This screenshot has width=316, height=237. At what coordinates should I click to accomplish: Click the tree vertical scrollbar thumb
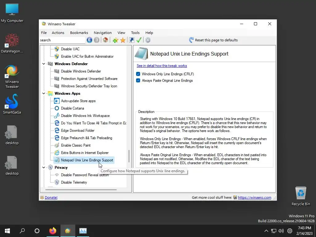[x=129, y=156]
